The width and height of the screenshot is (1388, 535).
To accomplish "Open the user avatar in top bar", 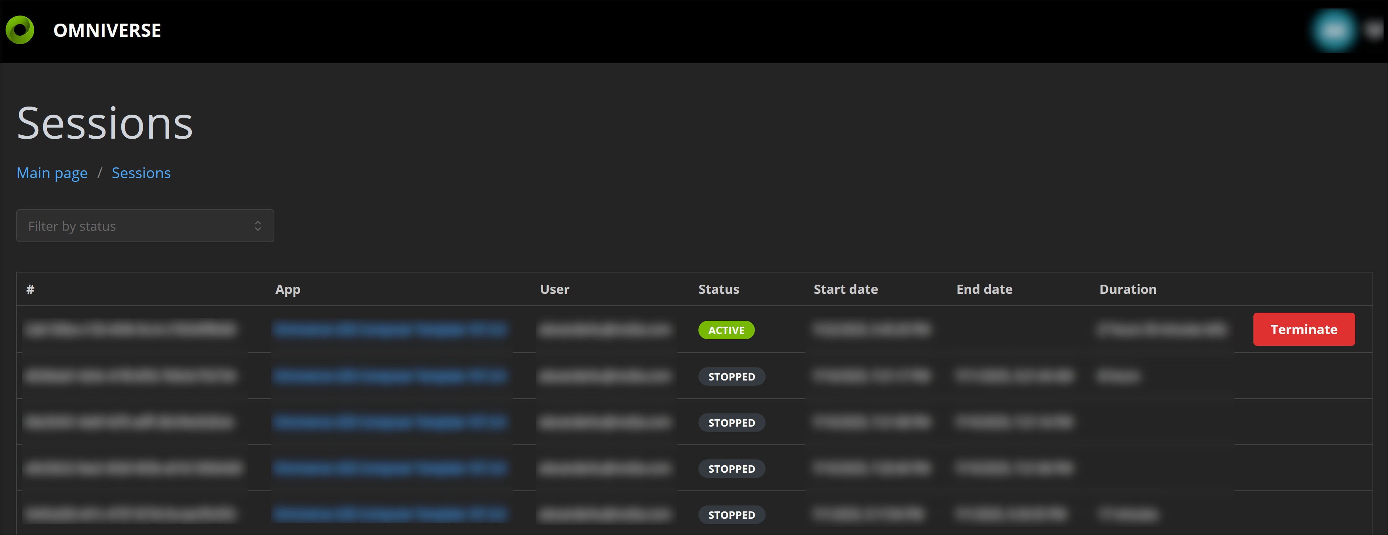I will (x=1333, y=31).
